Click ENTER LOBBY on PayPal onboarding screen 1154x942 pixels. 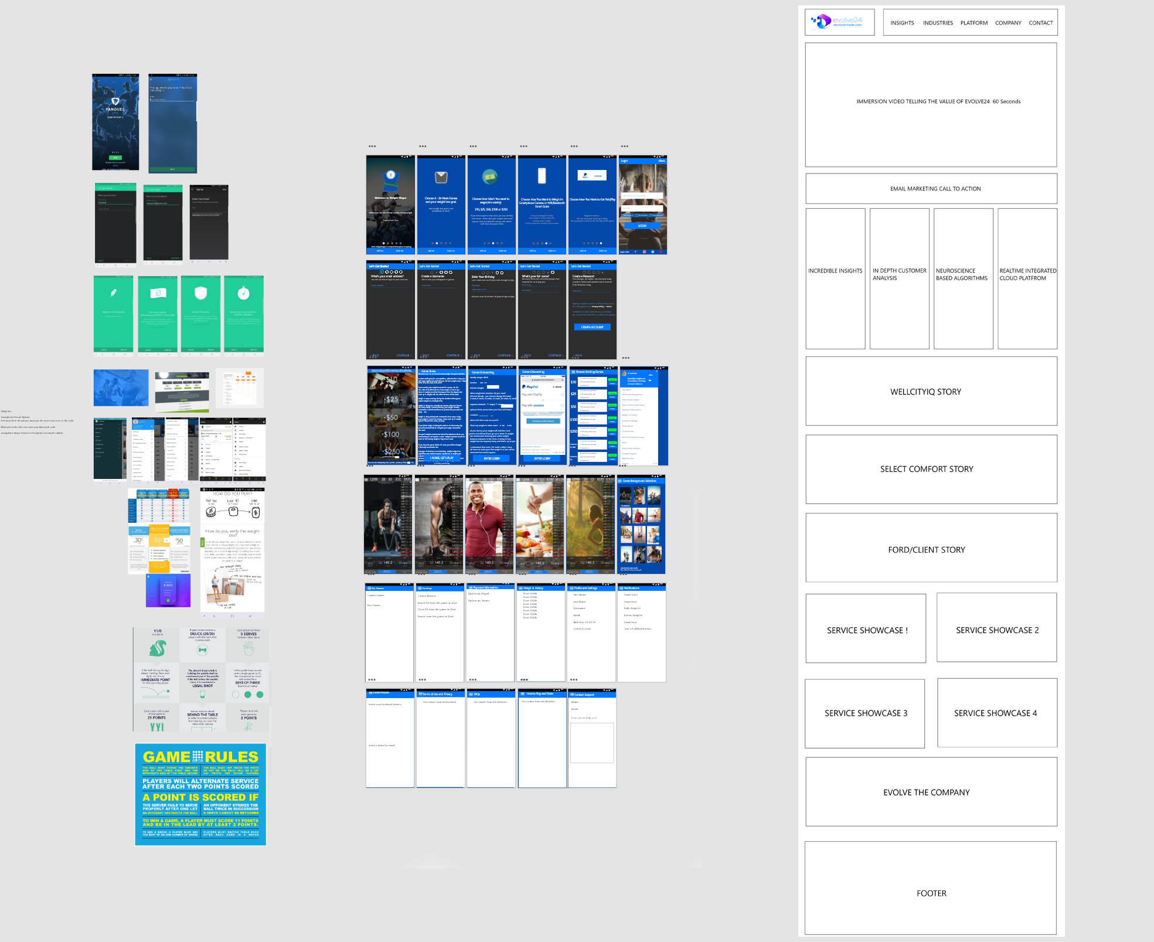(542, 458)
